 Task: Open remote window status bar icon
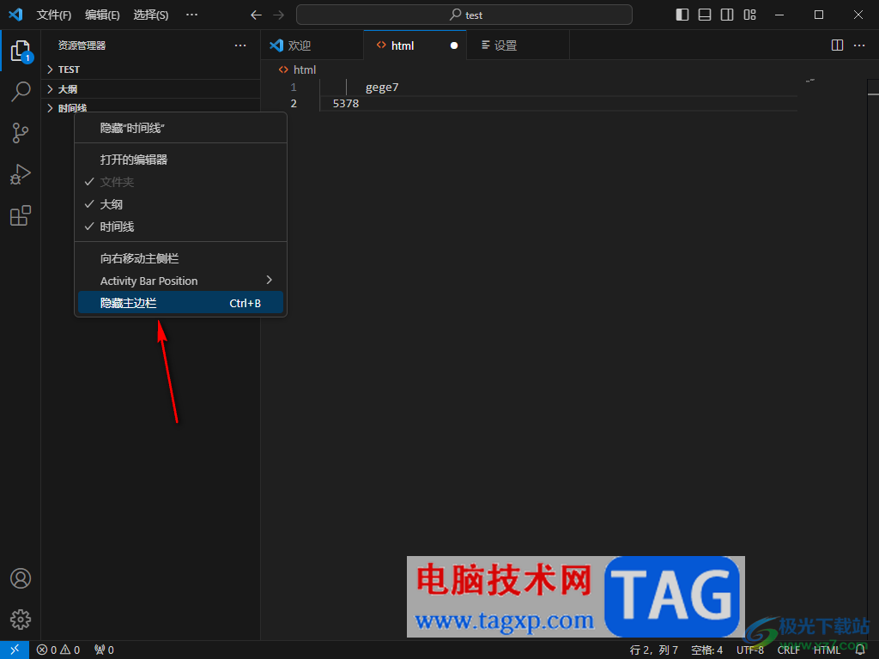15,650
